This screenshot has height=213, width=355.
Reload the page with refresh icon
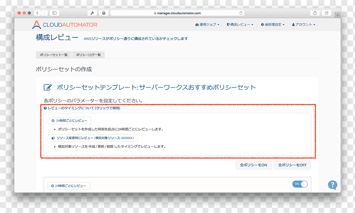click(241, 13)
